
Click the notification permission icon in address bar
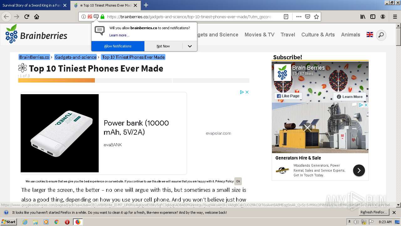(x=96, y=17)
